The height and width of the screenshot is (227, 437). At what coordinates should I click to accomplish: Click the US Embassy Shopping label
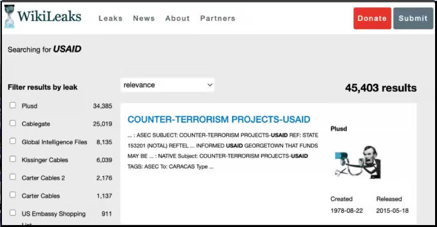[x=53, y=214]
